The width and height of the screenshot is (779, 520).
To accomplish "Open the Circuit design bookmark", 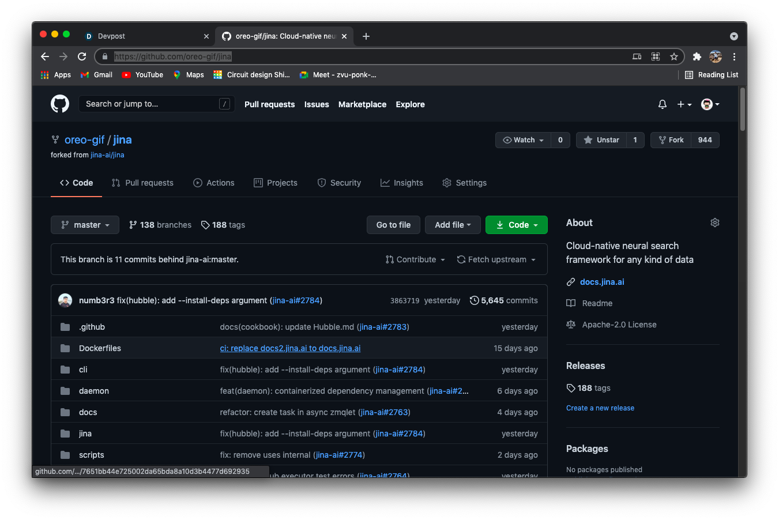I will (x=251, y=75).
